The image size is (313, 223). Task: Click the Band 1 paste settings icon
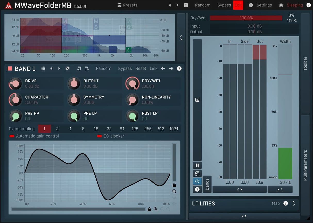point(87,68)
